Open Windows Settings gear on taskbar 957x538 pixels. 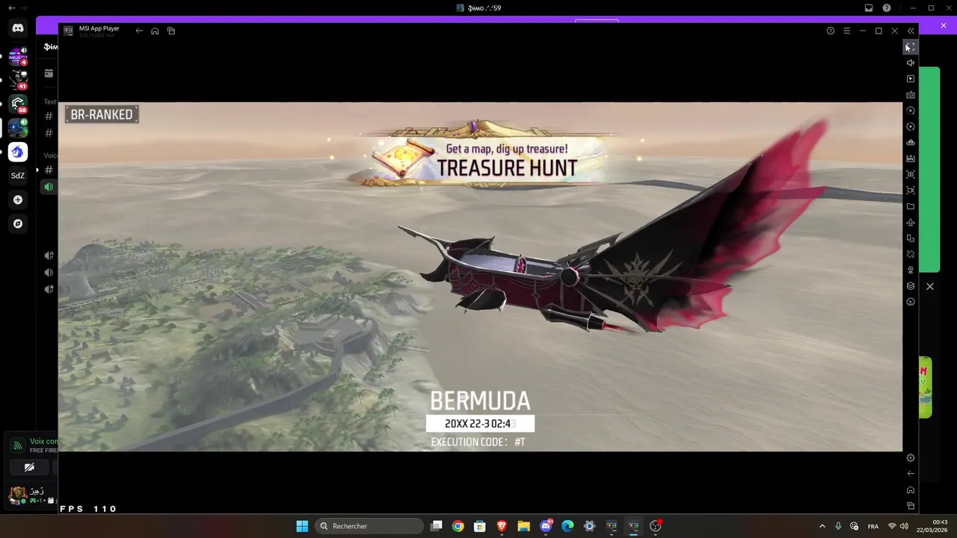pos(589,526)
